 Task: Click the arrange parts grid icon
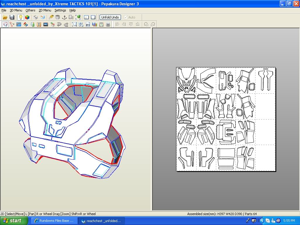pos(81,25)
